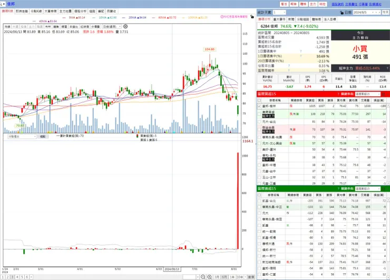Image resolution: width=390 pixels, height=280 pixels.
Task: Toggle the 布林 indicator button
Action: (x=48, y=27)
